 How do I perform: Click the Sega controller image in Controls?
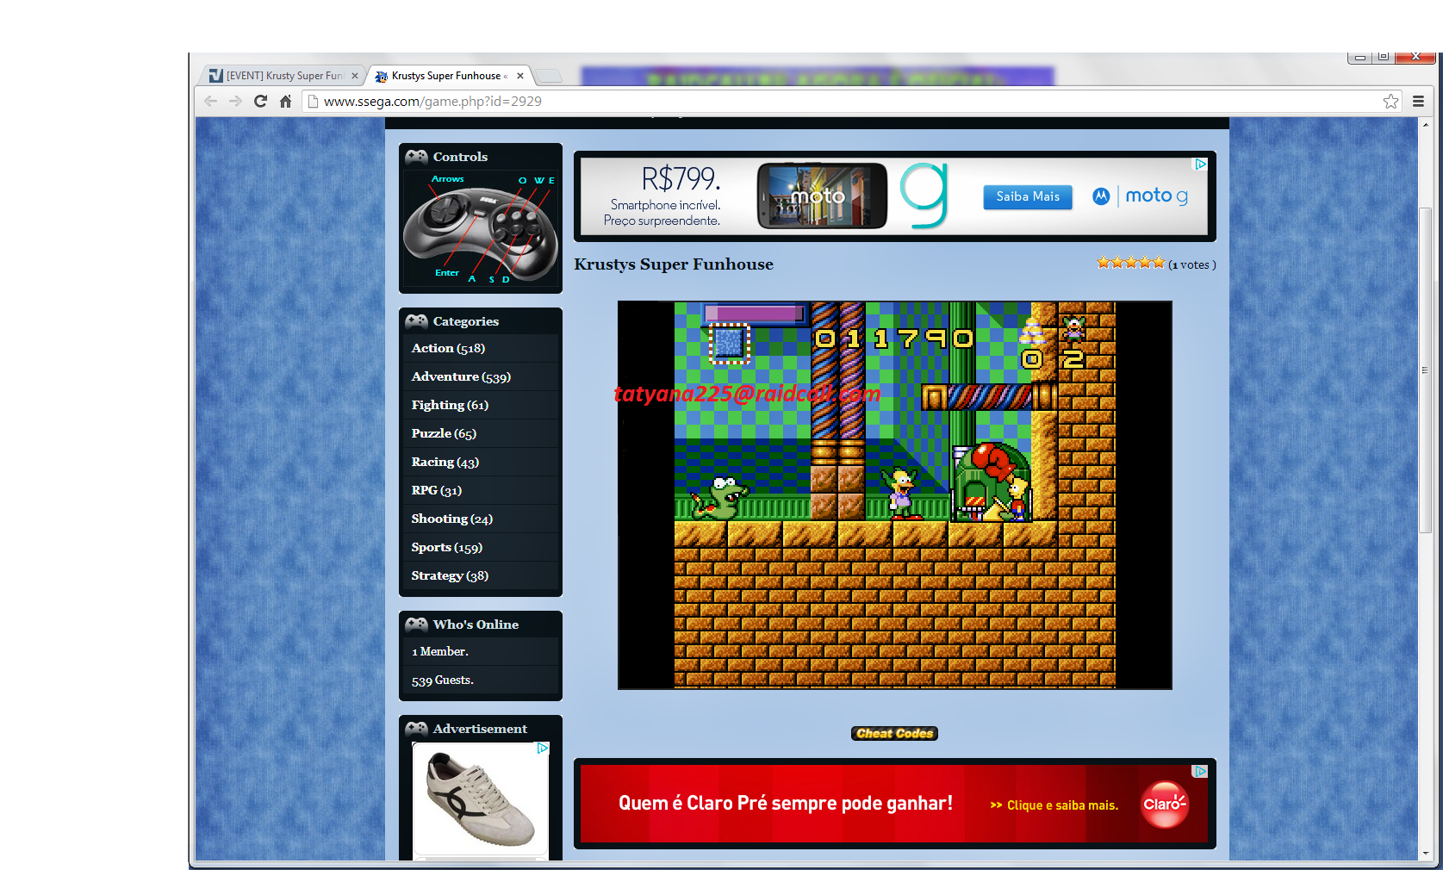click(481, 229)
